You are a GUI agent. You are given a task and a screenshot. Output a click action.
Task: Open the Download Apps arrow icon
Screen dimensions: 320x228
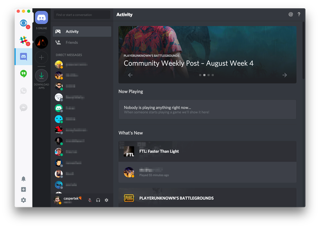click(x=41, y=75)
